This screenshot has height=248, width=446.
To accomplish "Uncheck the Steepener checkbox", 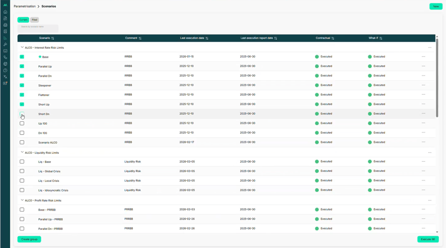I will click(22, 85).
